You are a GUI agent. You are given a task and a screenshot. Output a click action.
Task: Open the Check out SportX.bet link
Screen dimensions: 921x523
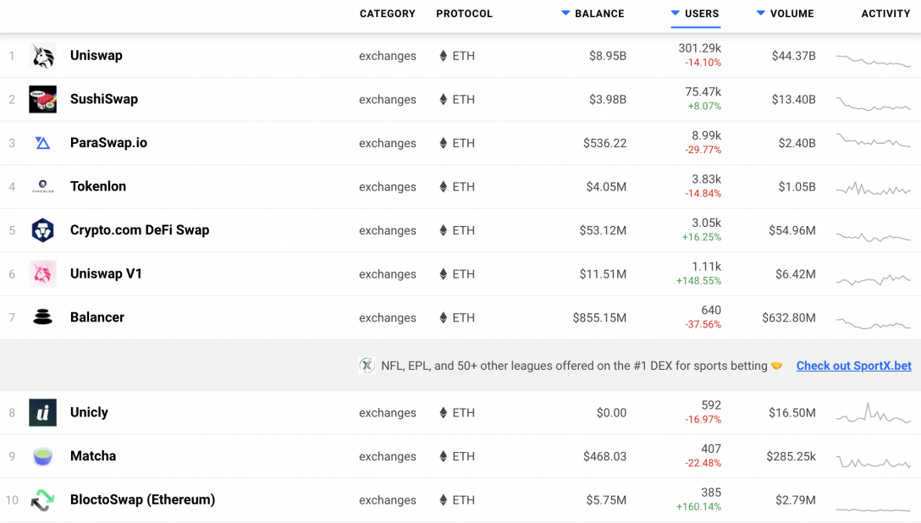point(853,366)
